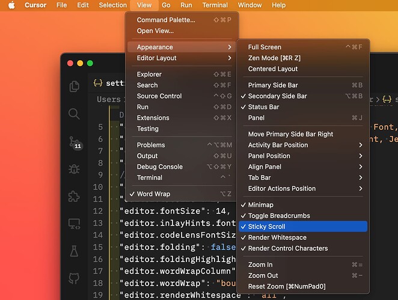
Task: Click braces icon in the breadcrumb bar
Action: click(387, 99)
